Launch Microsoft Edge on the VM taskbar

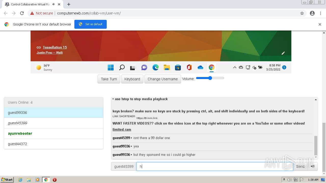click(155, 67)
